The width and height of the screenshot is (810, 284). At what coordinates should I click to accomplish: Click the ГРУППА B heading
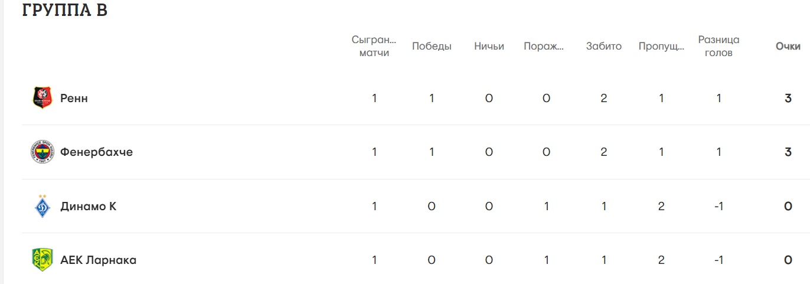click(65, 10)
